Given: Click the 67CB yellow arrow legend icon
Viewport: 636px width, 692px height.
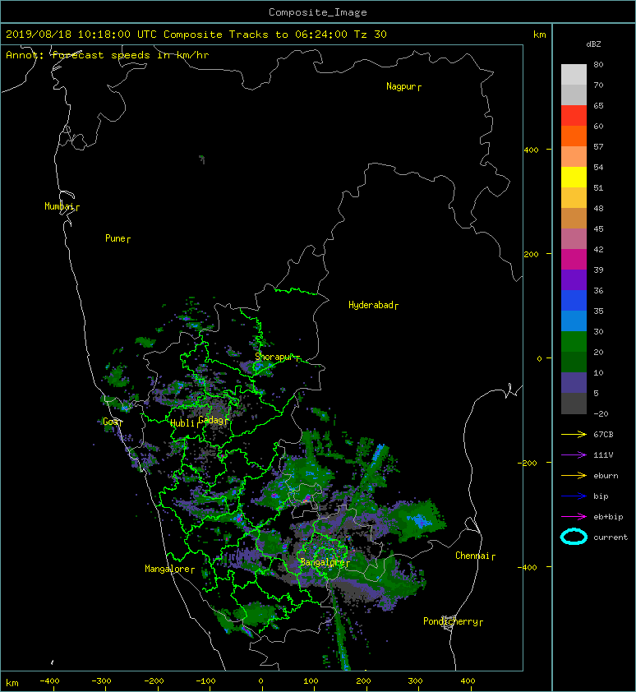Looking at the screenshot, I should [x=574, y=434].
